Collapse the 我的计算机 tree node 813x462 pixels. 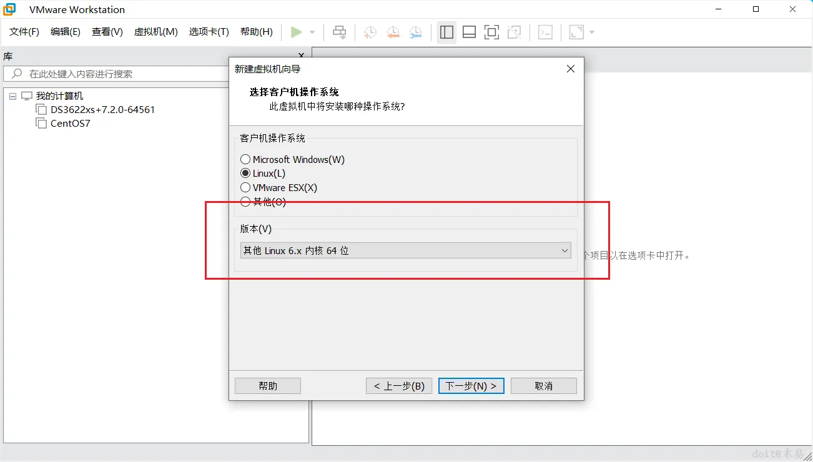[12, 96]
